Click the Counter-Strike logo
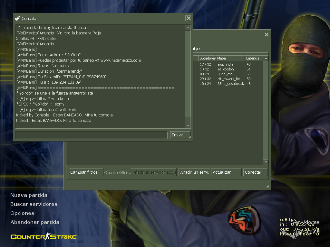Viewport: 330px width, 247px height. (x=44, y=236)
